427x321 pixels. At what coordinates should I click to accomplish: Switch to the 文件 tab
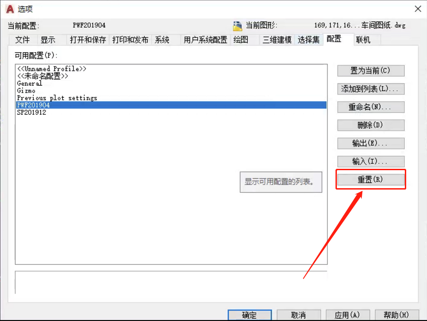pos(23,40)
